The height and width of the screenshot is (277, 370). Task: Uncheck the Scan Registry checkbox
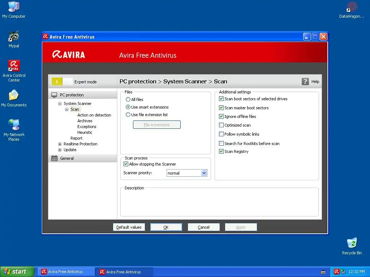point(221,151)
